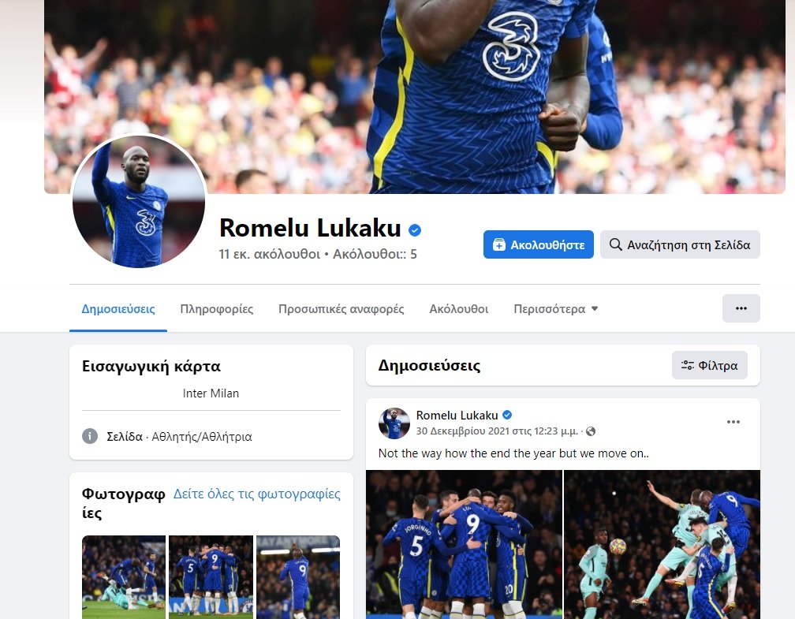
Task: Select the Δημοσιεύσεις tab
Action: [118, 309]
